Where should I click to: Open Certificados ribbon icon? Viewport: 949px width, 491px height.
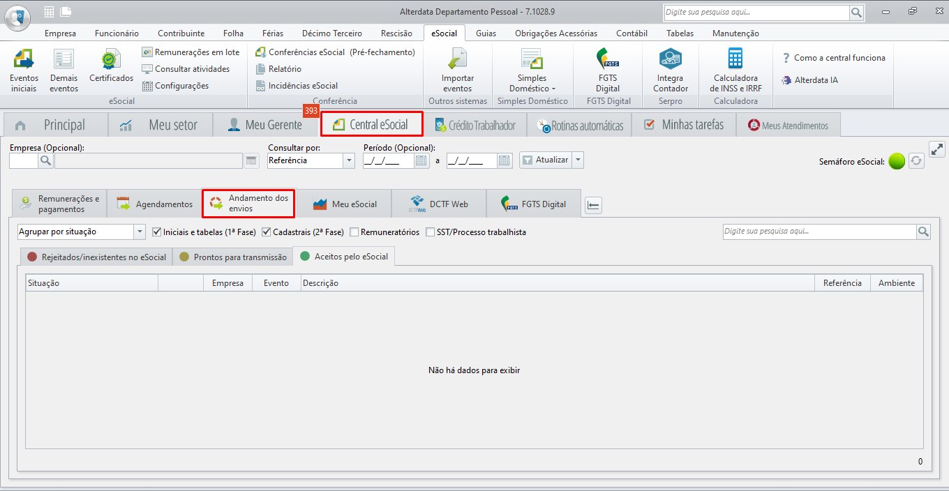coord(111,66)
